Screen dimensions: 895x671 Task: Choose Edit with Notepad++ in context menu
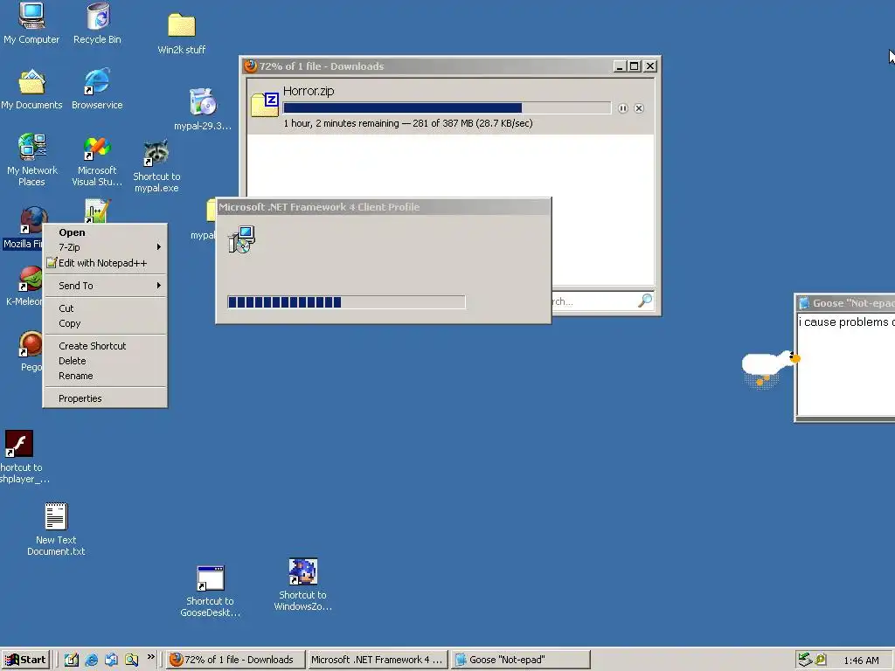pos(106,263)
